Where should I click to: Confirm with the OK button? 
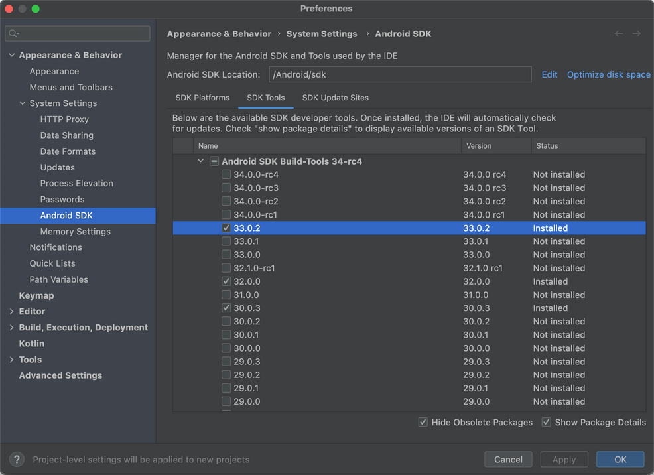620,460
